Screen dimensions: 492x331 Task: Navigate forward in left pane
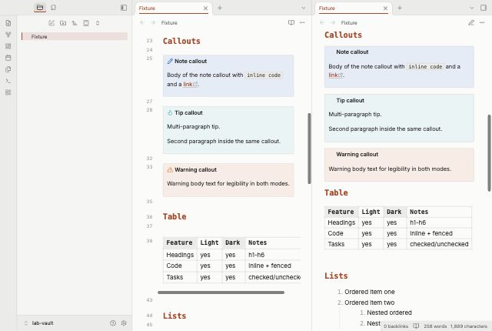pyautogui.click(x=153, y=22)
